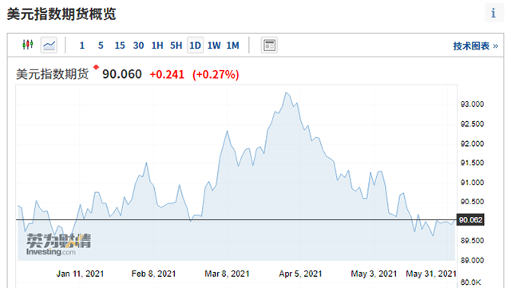The height and width of the screenshot is (288, 511).
Task: Open the info icon in top corner
Action: coord(493,13)
